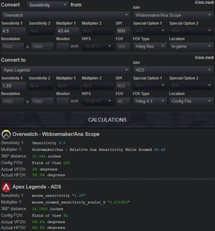This screenshot has height=231, width=215.
Task: Click source Multiplier 2 N/A field
Action: pyautogui.click(x=98, y=31)
